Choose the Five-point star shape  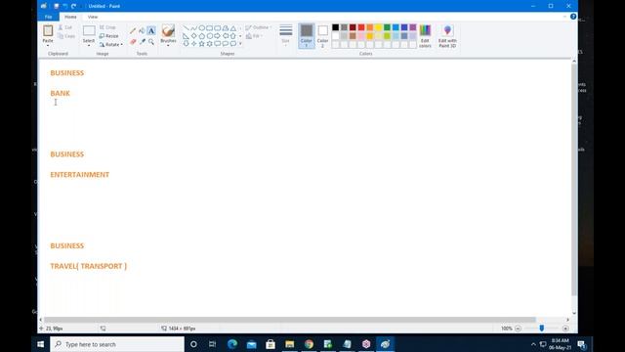coord(202,43)
